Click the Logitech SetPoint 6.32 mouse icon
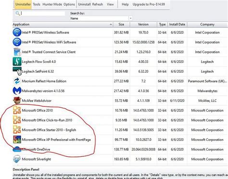The image size is (228, 179). (x=17, y=71)
